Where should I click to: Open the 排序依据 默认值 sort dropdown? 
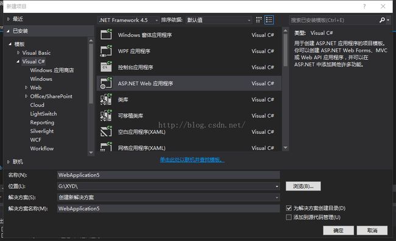[219, 20]
